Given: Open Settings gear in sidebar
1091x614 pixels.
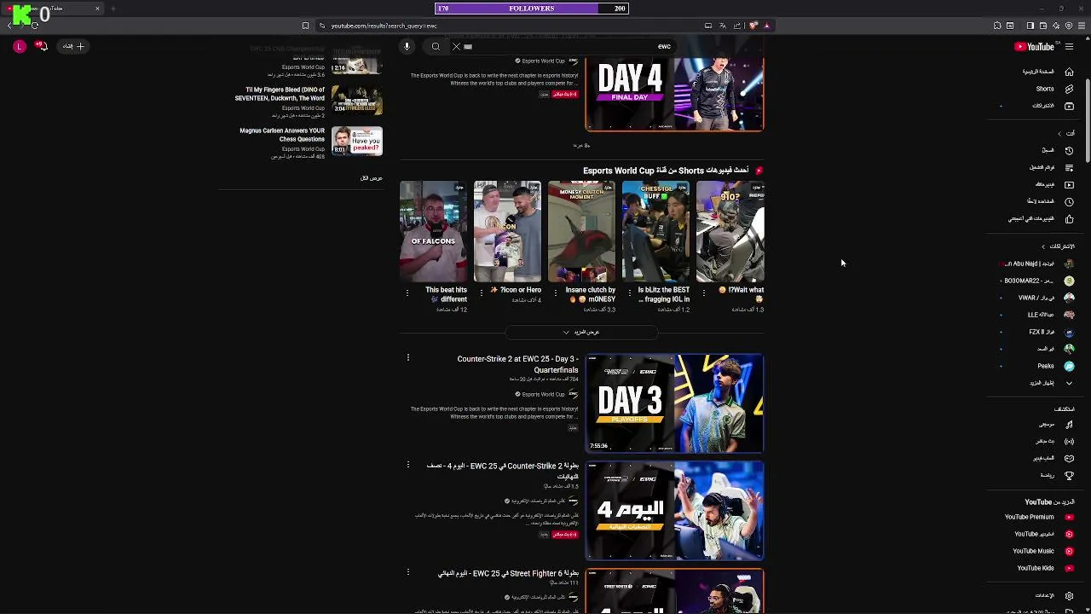Looking at the screenshot, I should pyautogui.click(x=1069, y=595).
